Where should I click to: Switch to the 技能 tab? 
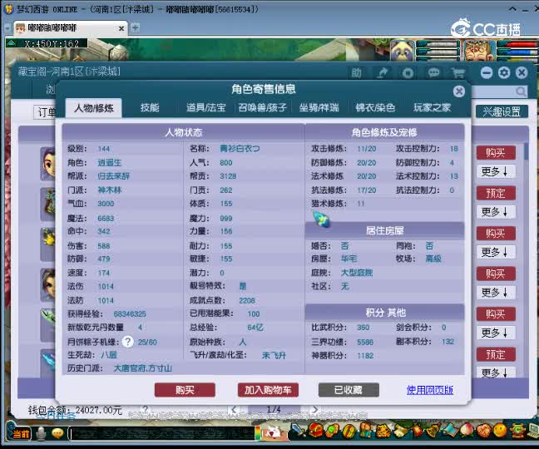150,108
